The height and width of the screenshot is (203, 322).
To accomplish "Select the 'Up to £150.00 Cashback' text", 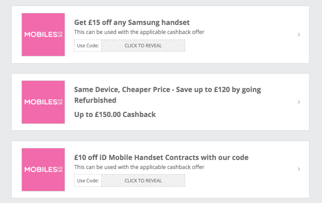I will tap(115, 114).
